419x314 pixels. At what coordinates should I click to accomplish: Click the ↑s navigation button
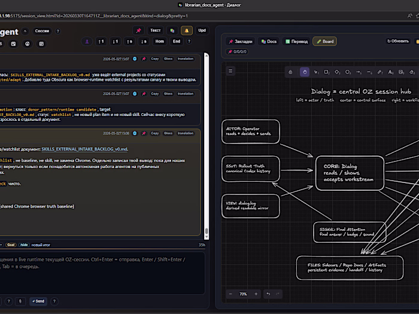(x=129, y=41)
